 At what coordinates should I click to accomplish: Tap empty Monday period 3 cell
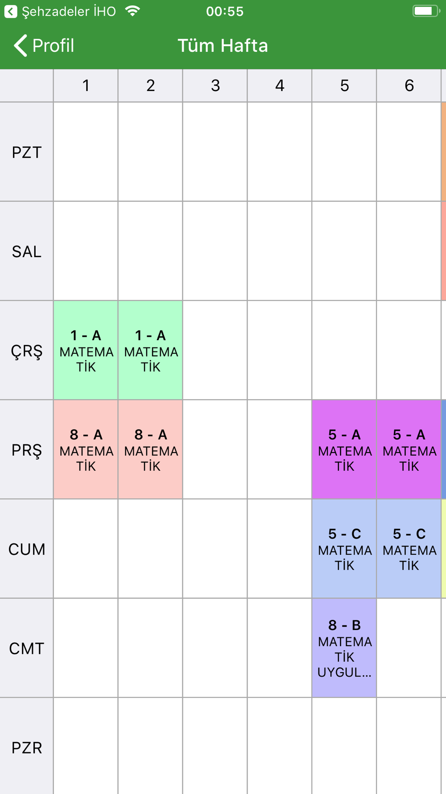tap(215, 152)
